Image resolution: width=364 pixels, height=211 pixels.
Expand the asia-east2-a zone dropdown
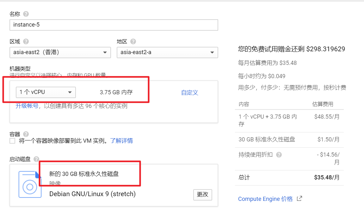[167, 52]
